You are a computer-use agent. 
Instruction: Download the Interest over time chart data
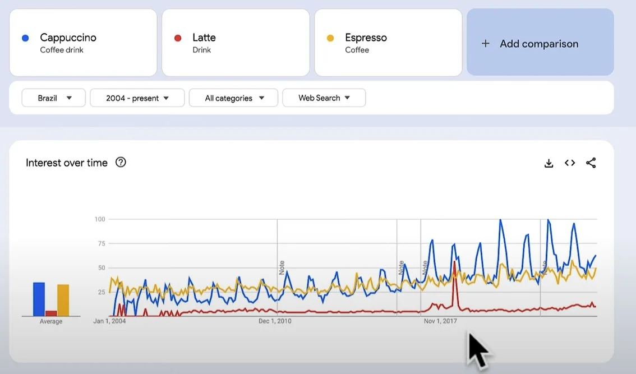tap(549, 163)
